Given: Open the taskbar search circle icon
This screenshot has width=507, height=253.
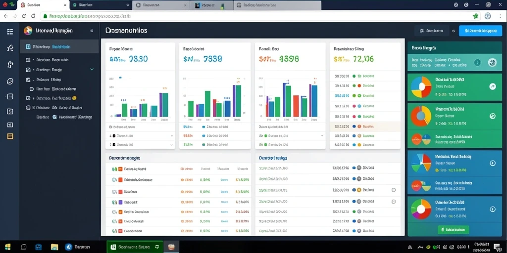Looking at the screenshot, I should point(23,247).
